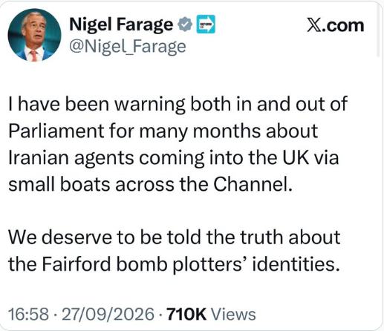The height and width of the screenshot is (331, 384).
Task: Open the Nigel Farage display name link
Action: [121, 24]
